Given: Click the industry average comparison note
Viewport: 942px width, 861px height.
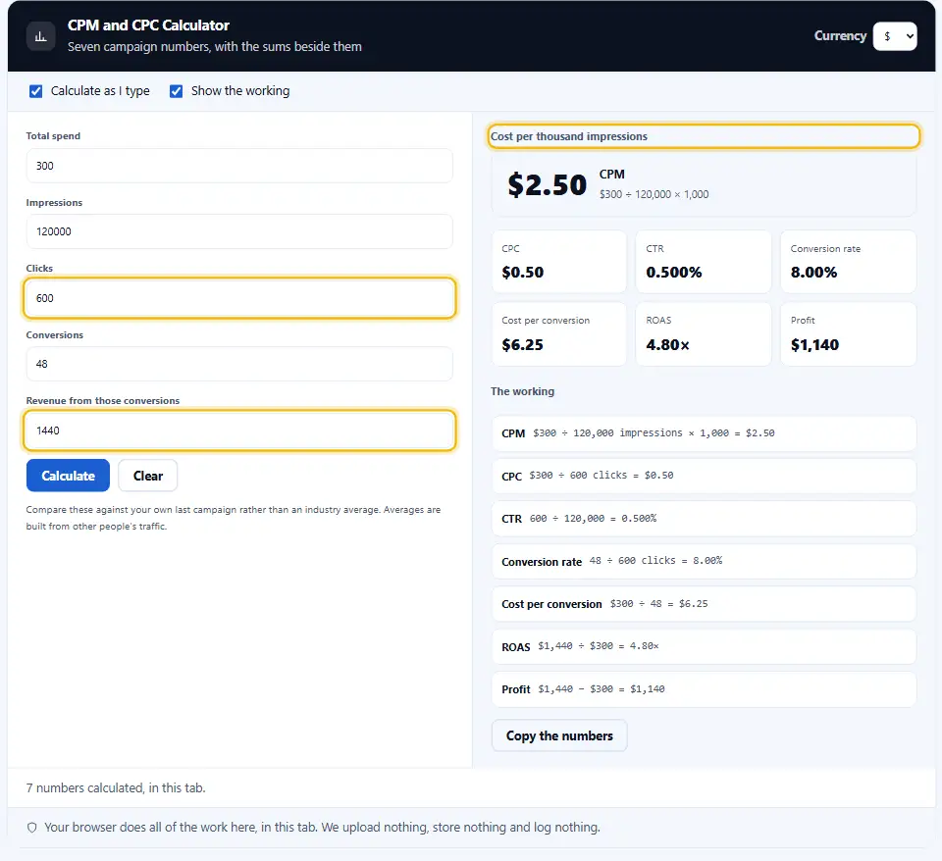Looking at the screenshot, I should [x=234, y=518].
